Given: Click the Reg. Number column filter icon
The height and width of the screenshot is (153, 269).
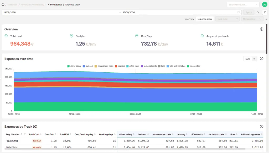Looking at the screenshot, I should (x=25, y=134).
